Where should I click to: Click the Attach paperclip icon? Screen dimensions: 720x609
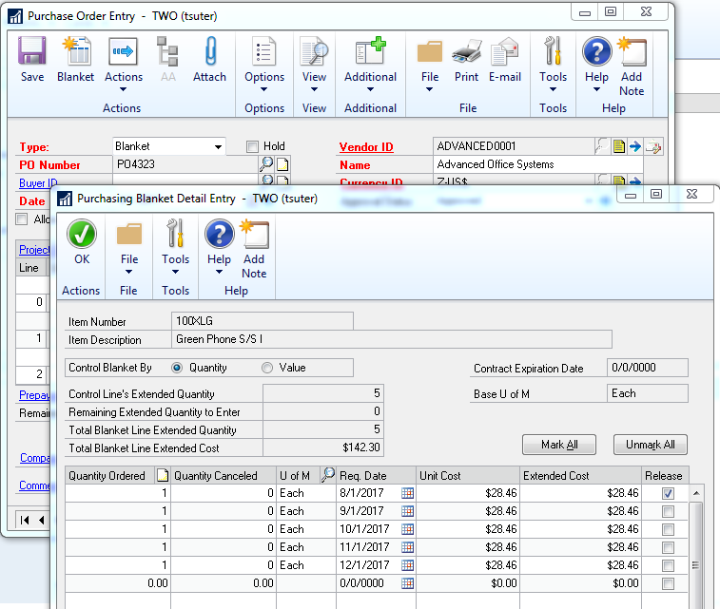pyautogui.click(x=210, y=51)
